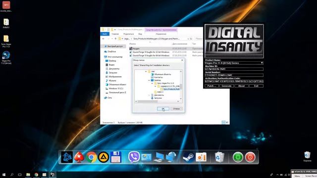
Task: Select Windows 10 (C:) in Explorer sidebar
Action: pos(116,89)
